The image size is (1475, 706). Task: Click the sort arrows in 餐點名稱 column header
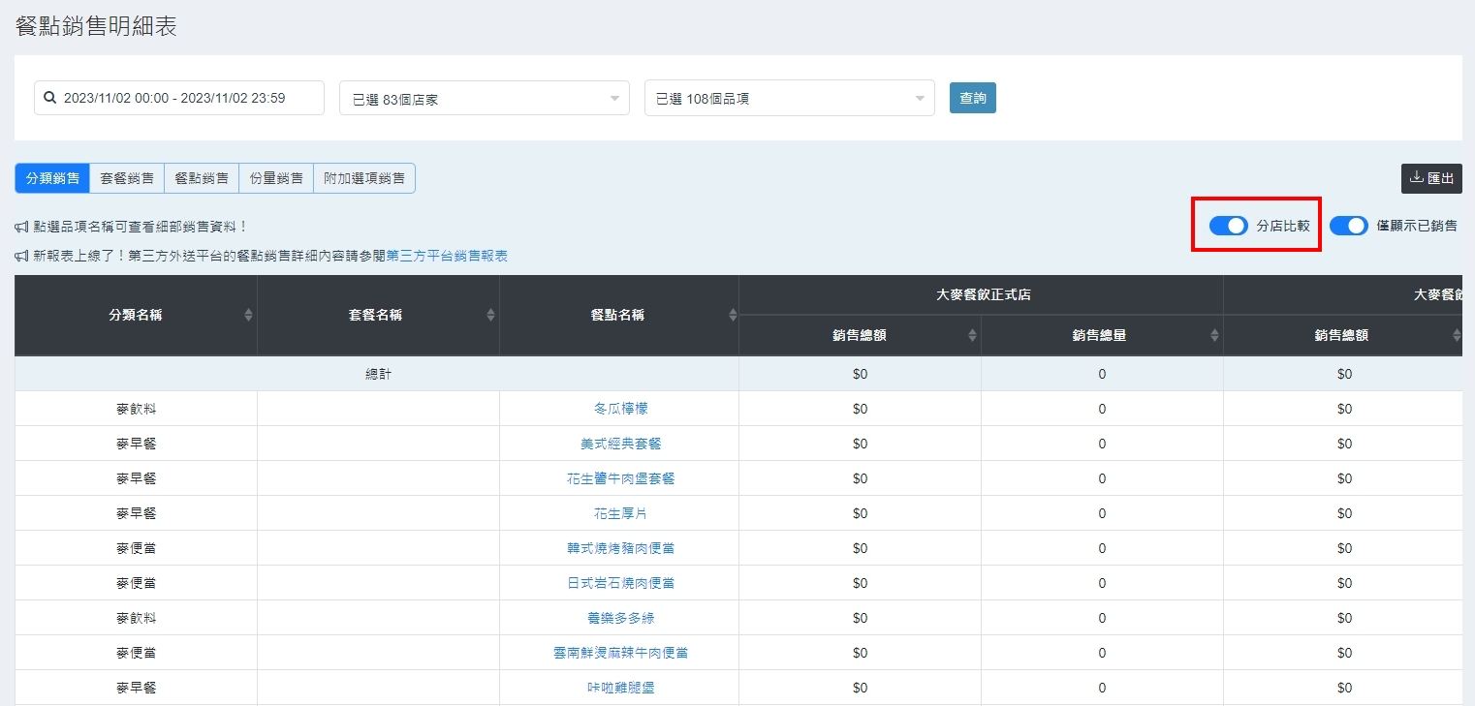[x=733, y=315]
